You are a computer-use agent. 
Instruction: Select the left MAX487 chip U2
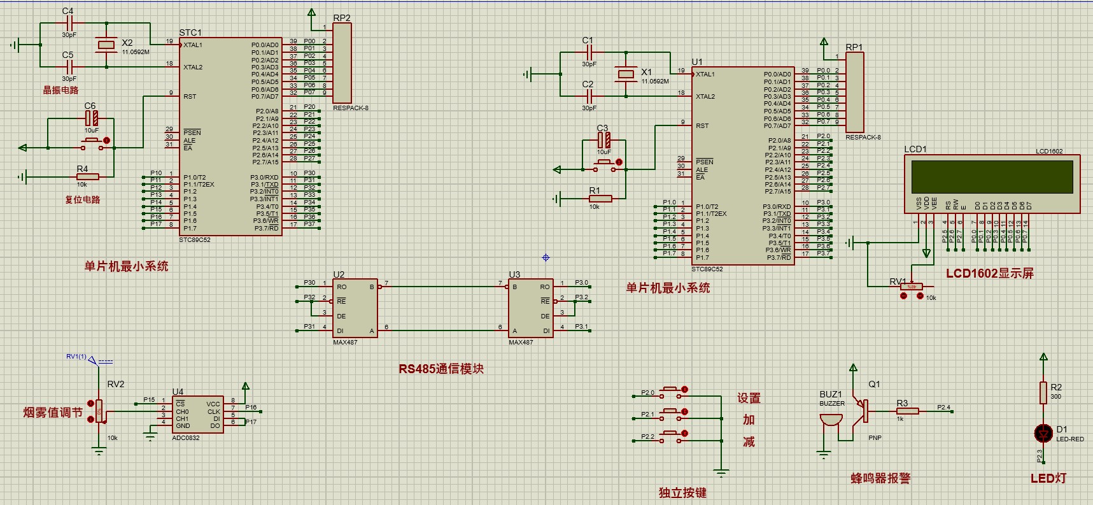tap(355, 308)
